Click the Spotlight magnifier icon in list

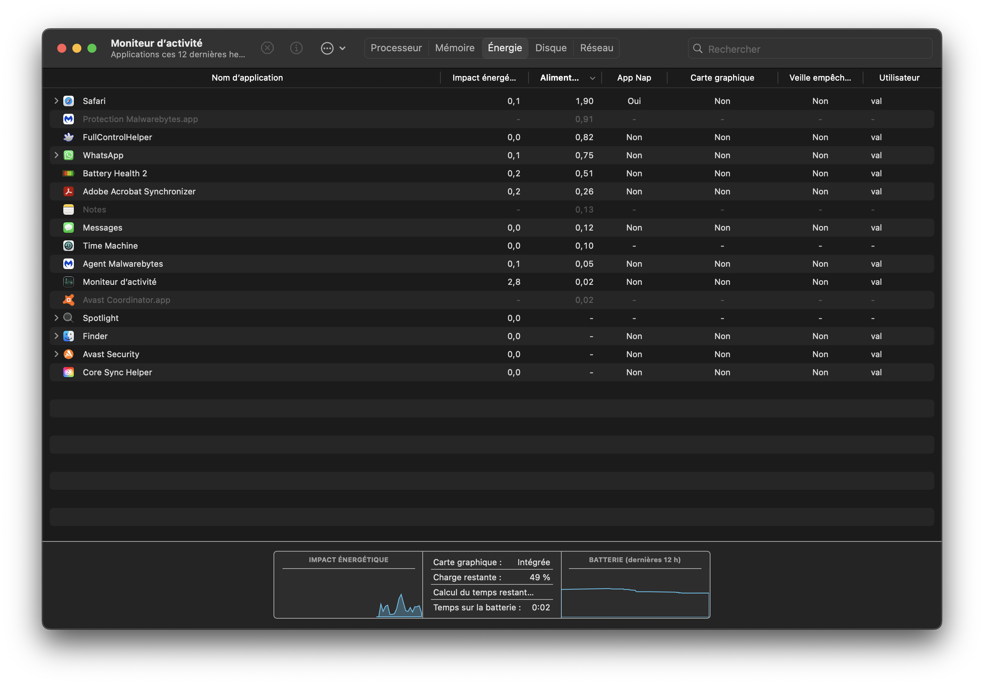click(x=69, y=318)
